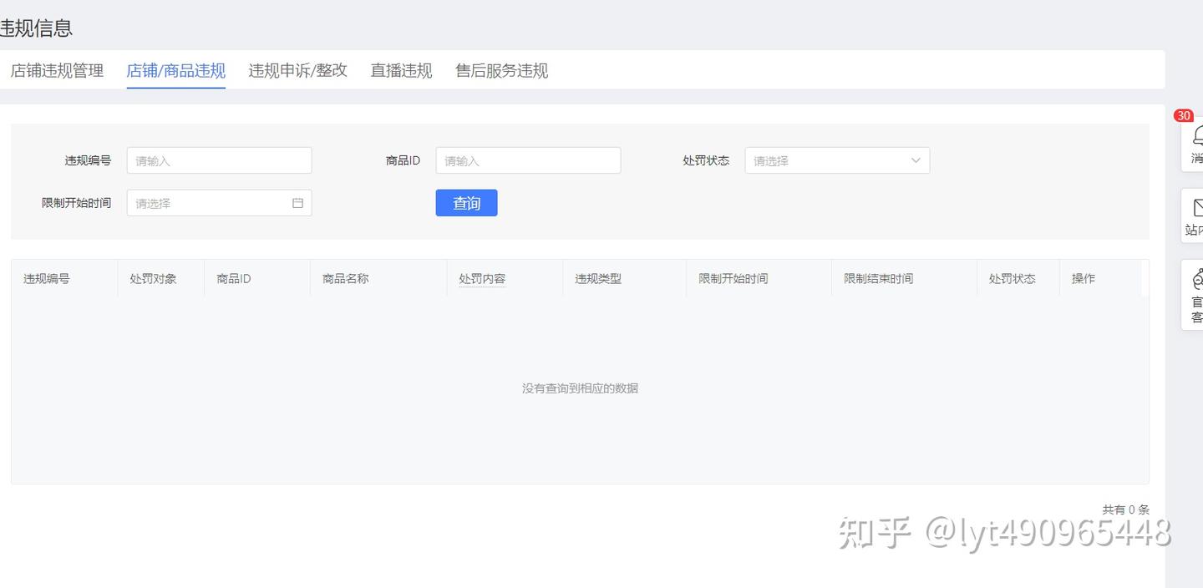Open the 店铺违规管理 tab
The width and height of the screenshot is (1203, 588).
[57, 71]
